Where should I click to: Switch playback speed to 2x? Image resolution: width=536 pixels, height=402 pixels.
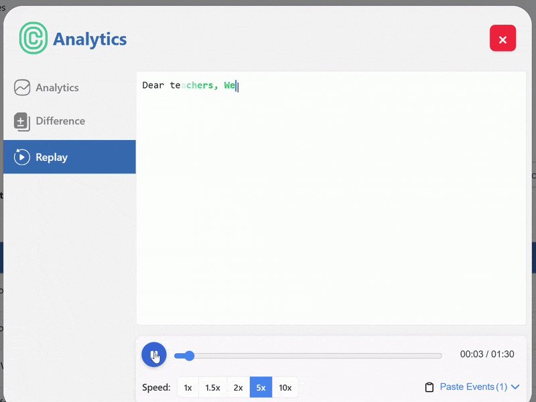(x=238, y=387)
